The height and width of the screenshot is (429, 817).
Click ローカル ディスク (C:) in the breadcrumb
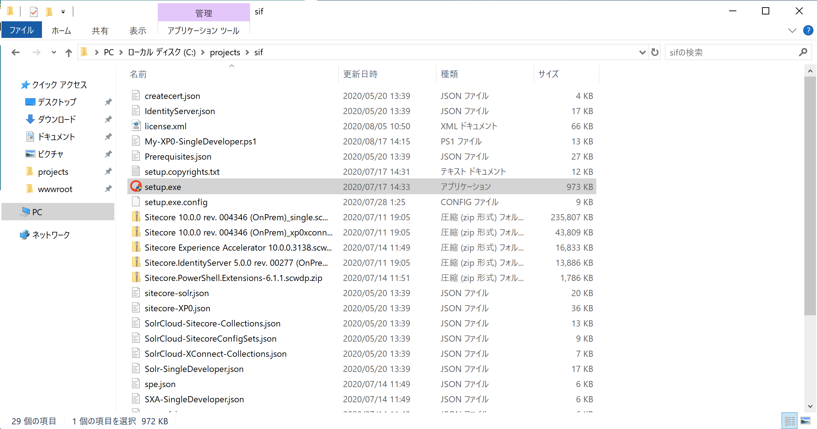coord(162,52)
